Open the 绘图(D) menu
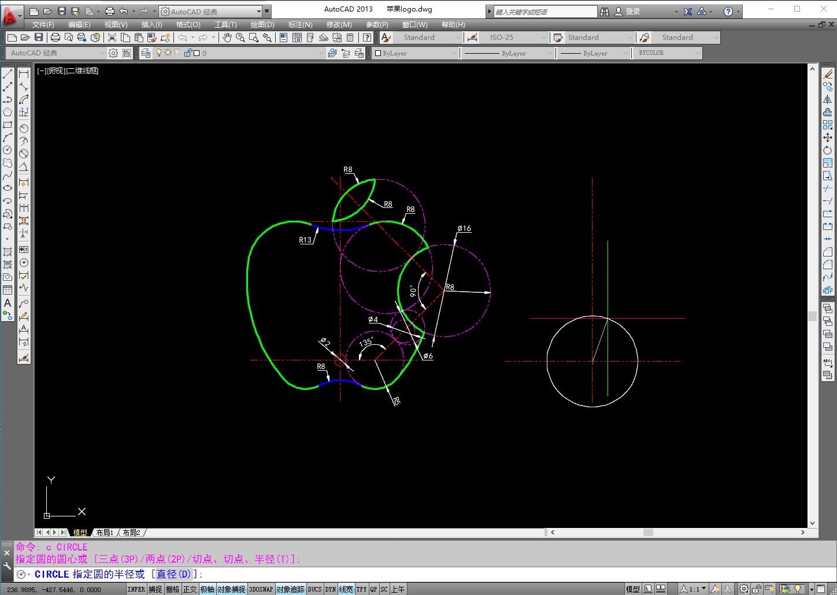Viewport: 837px width, 595px height. tap(262, 25)
